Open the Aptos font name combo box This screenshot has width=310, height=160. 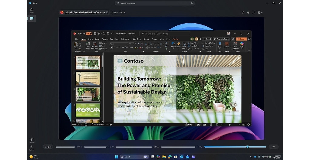(119, 44)
